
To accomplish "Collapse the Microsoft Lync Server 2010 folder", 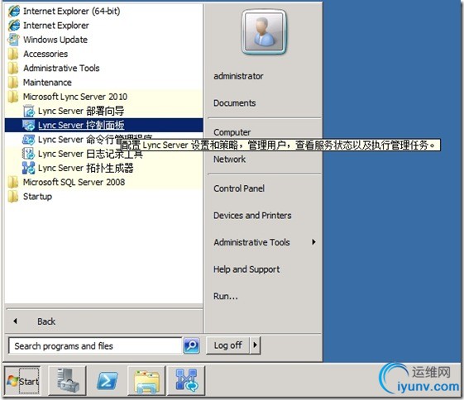I will (75, 97).
